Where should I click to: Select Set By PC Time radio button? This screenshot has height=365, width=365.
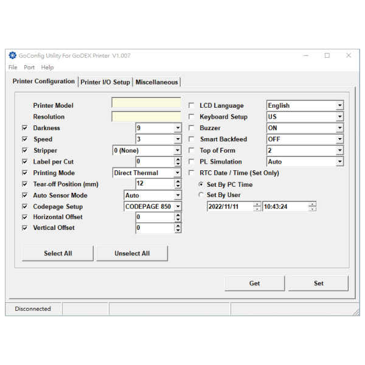point(201,184)
